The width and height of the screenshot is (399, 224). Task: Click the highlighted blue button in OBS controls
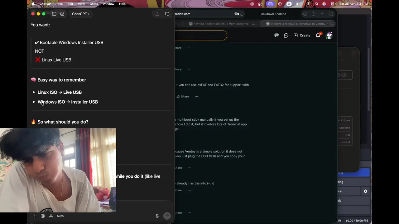(x=354, y=173)
